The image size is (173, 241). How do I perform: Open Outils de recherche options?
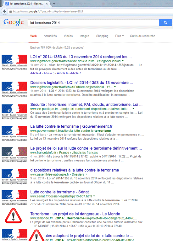142,36
